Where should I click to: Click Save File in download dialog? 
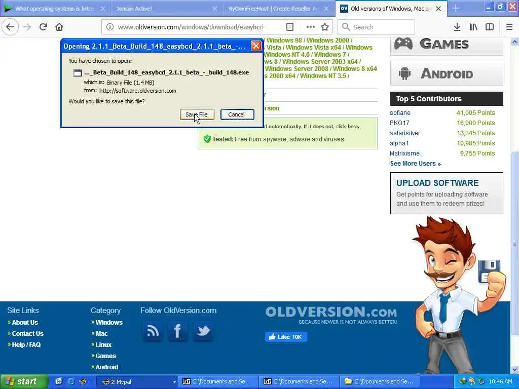coord(197,114)
